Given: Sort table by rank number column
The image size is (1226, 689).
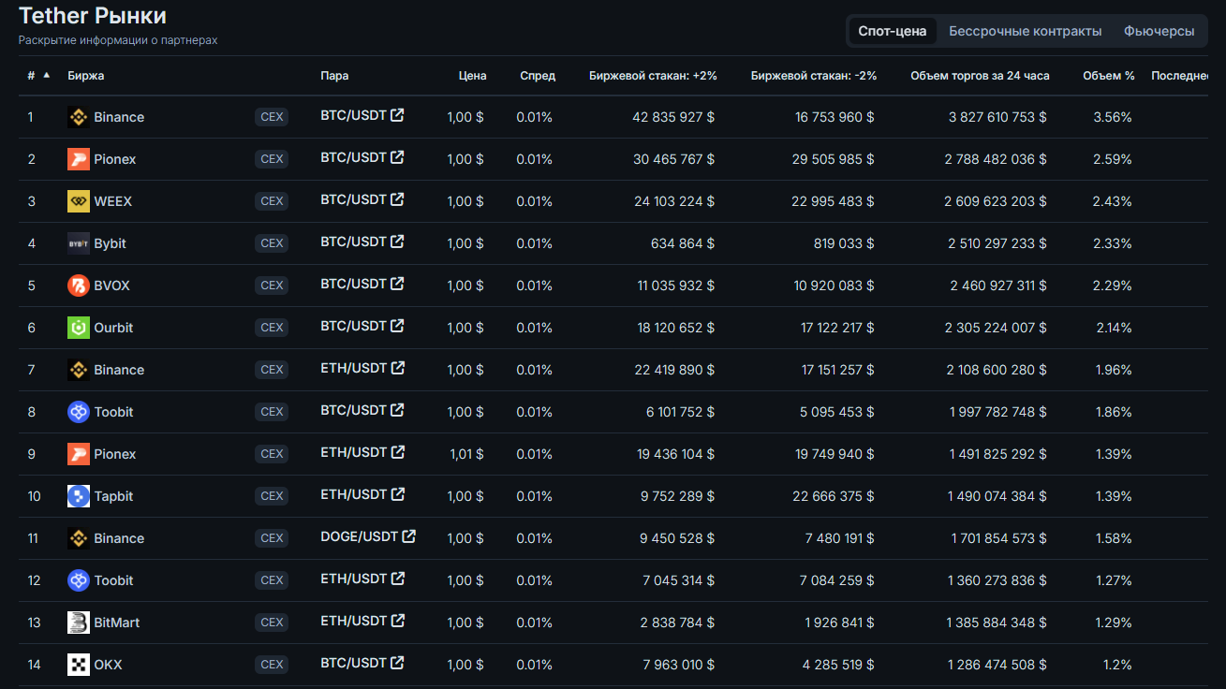Looking at the screenshot, I should (38, 76).
